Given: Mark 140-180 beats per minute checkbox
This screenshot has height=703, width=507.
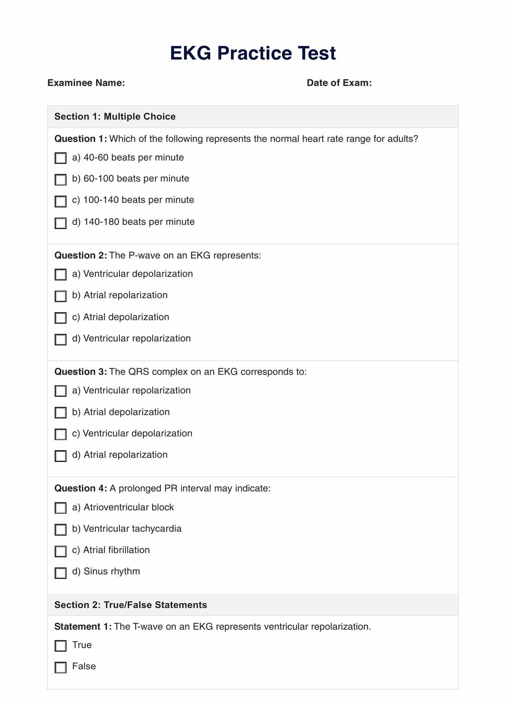Looking at the screenshot, I should tap(61, 223).
